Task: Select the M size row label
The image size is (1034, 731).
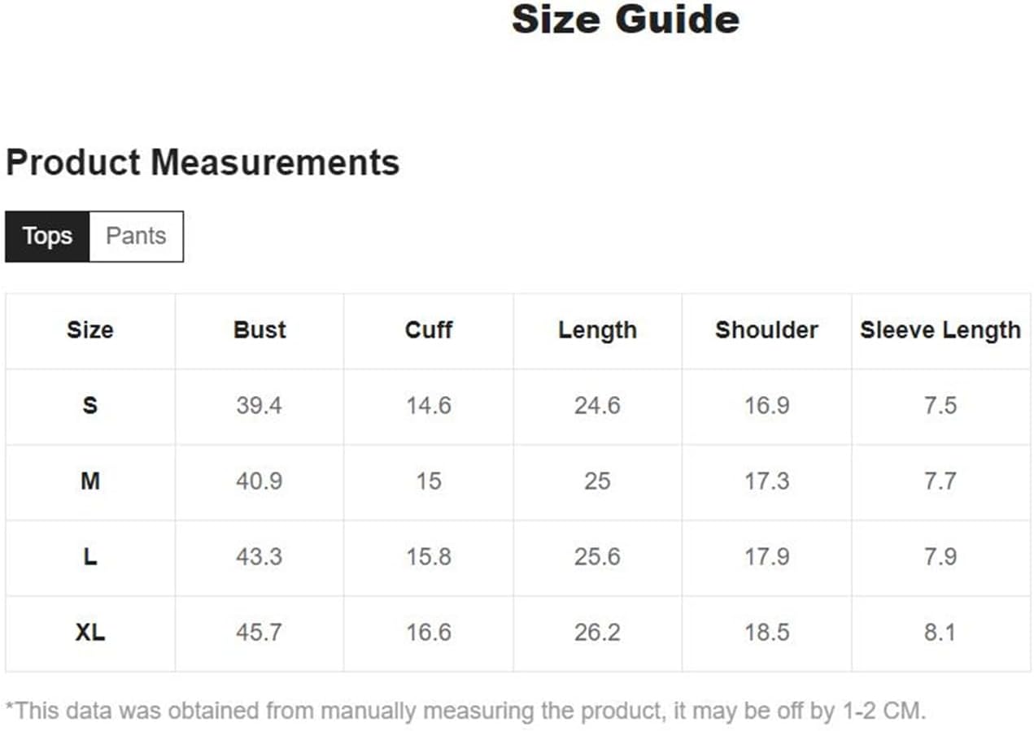Action: tap(90, 481)
